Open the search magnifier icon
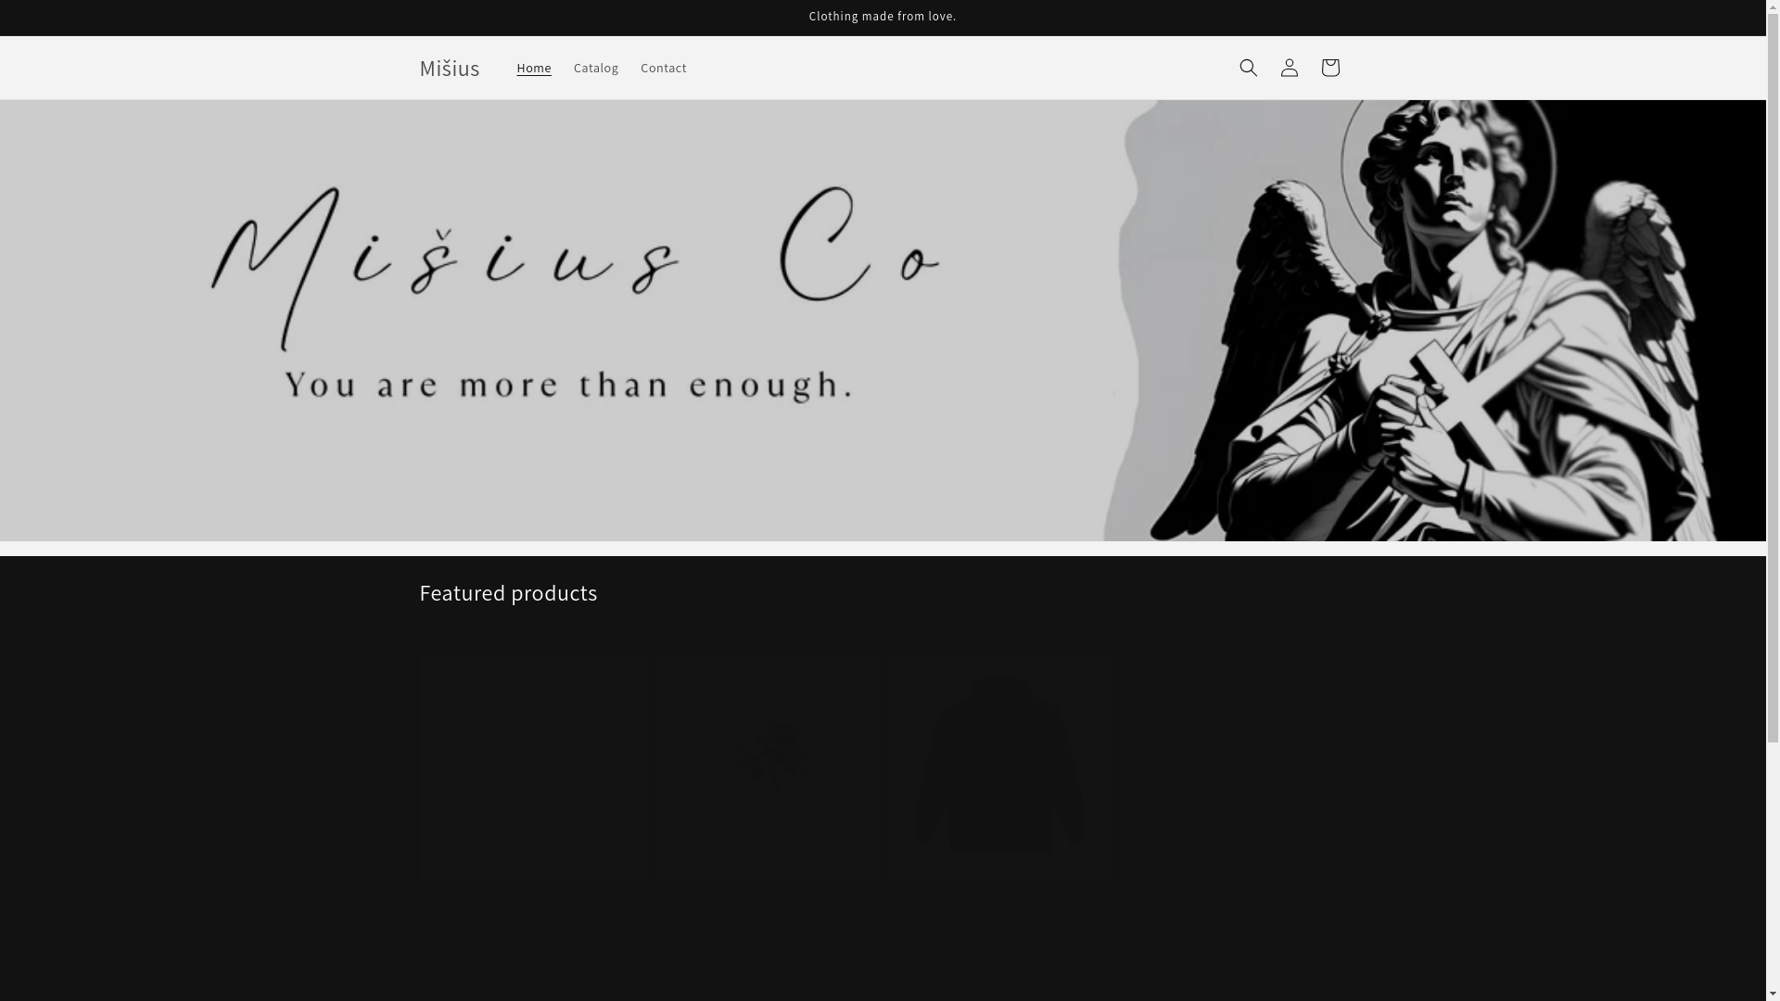The height and width of the screenshot is (1001, 1780). 1248,68
